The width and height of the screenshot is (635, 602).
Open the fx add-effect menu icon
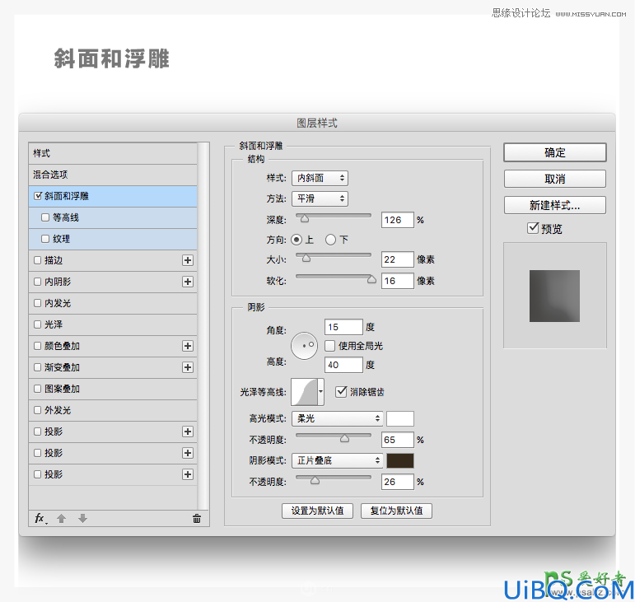(40, 519)
